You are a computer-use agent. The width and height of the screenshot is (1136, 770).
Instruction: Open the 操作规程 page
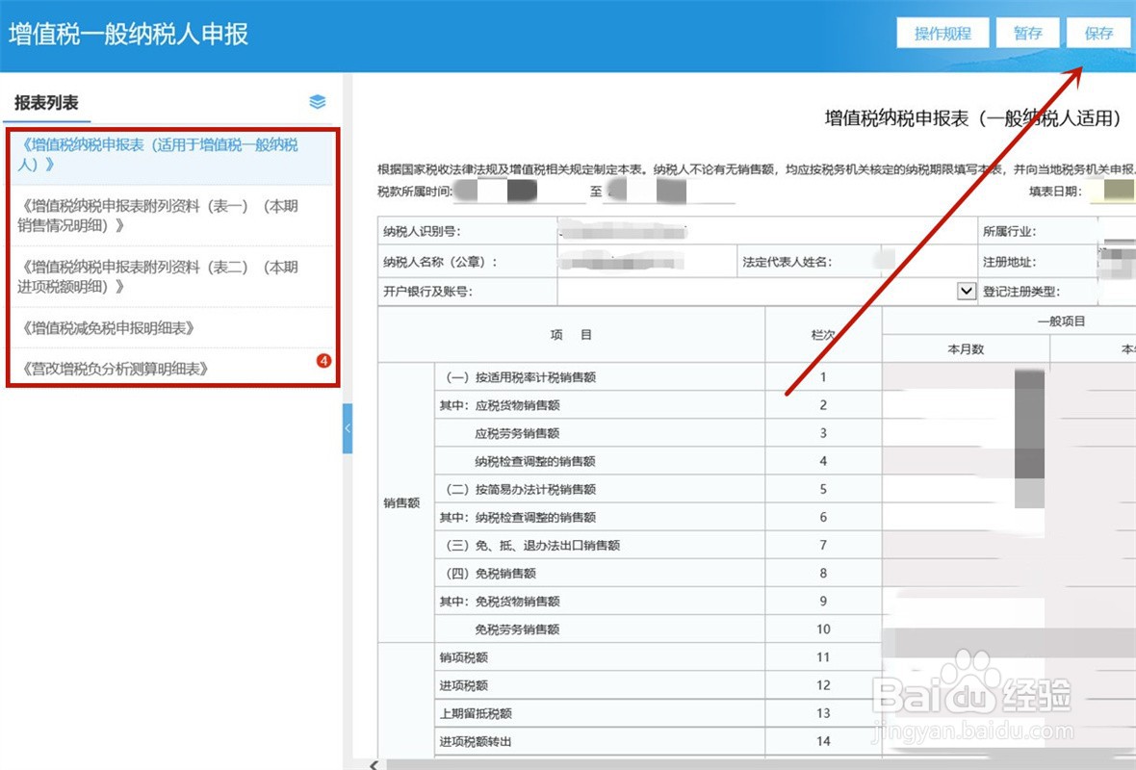[942, 33]
